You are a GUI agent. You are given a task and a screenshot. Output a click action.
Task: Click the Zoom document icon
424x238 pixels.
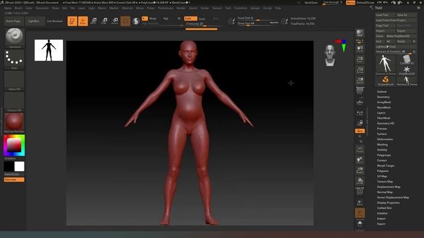coord(360,59)
